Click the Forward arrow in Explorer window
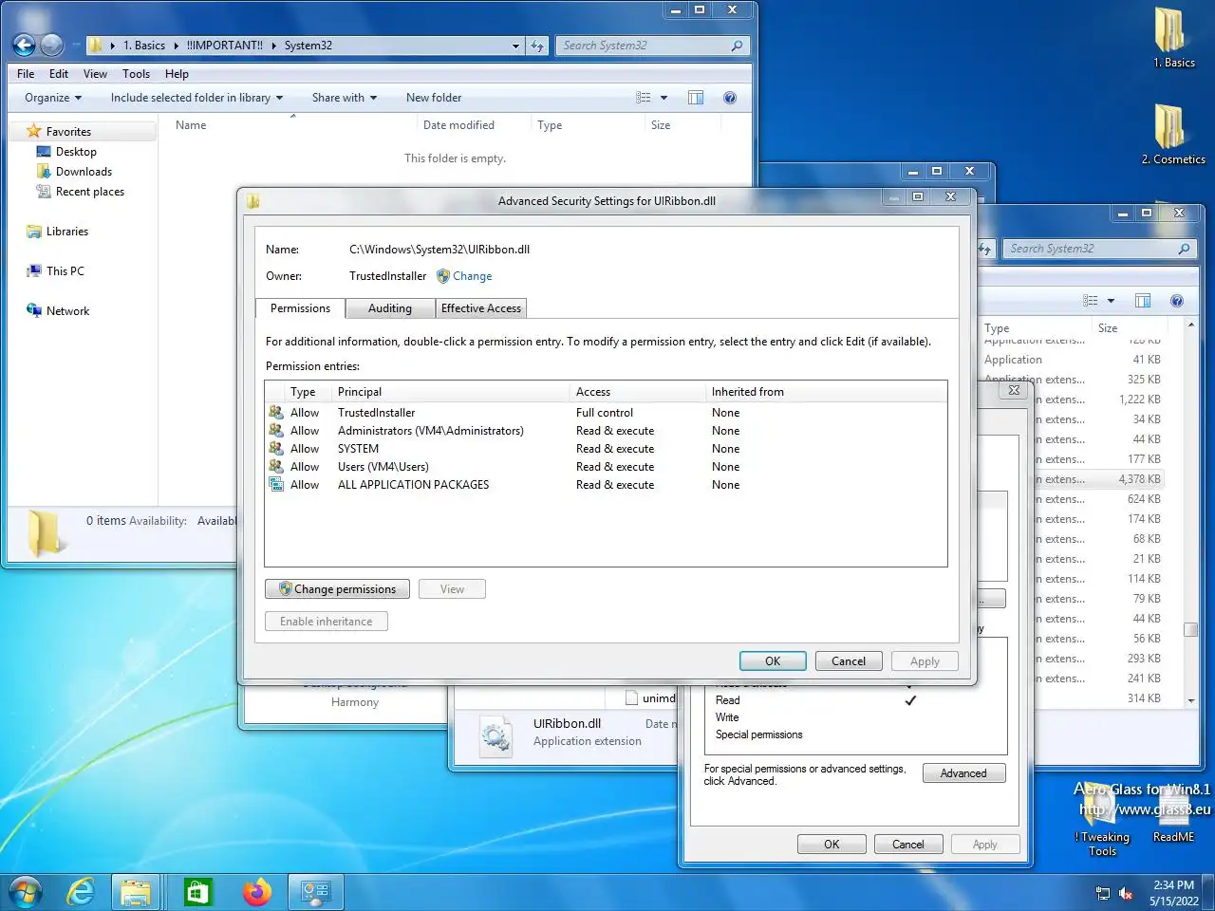This screenshot has width=1215, height=911. pos(52,45)
